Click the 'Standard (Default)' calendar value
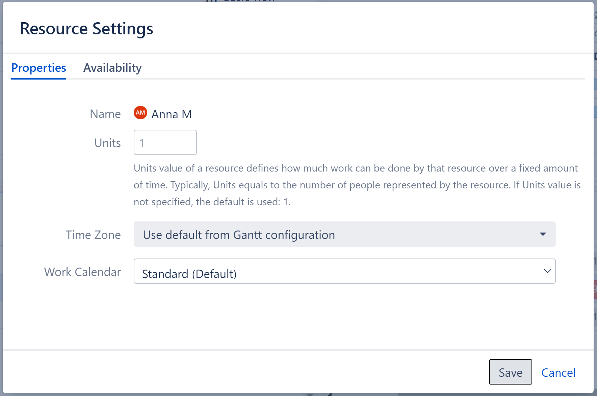 [x=189, y=274]
